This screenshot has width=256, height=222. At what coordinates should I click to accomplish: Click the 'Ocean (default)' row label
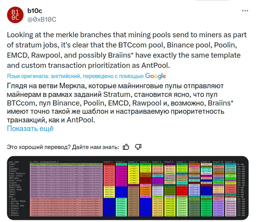(17, 173)
